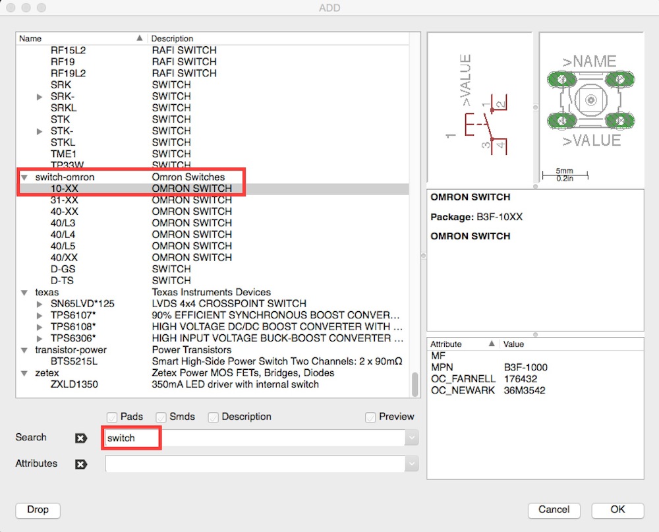Select the 10-XX Omron switch device
The height and width of the screenshot is (532, 659).
click(x=212, y=189)
